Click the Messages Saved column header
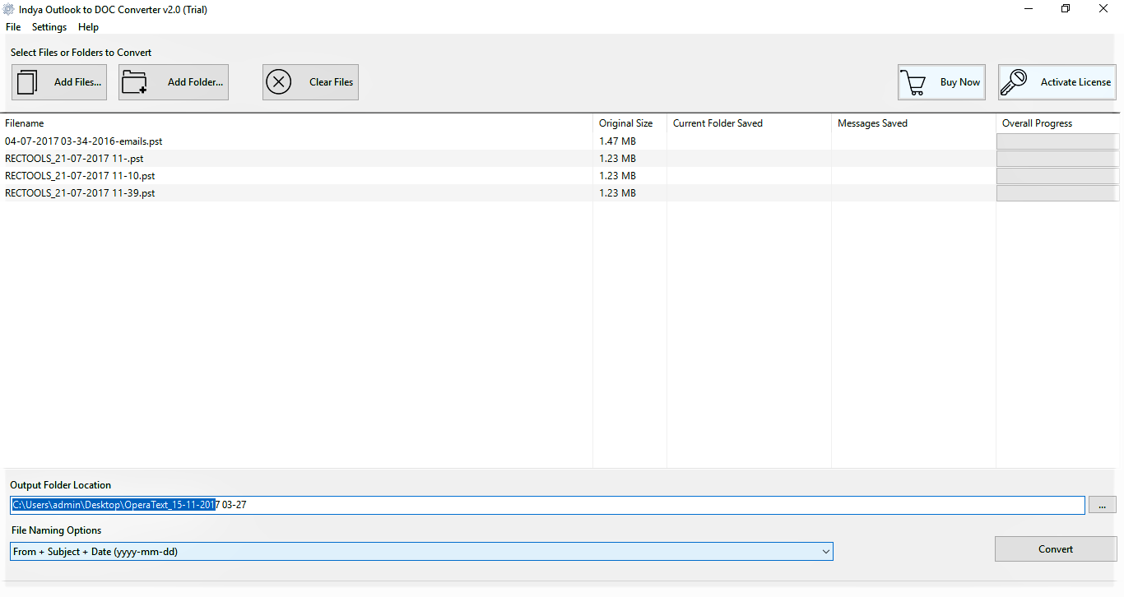This screenshot has width=1124, height=597. [872, 123]
